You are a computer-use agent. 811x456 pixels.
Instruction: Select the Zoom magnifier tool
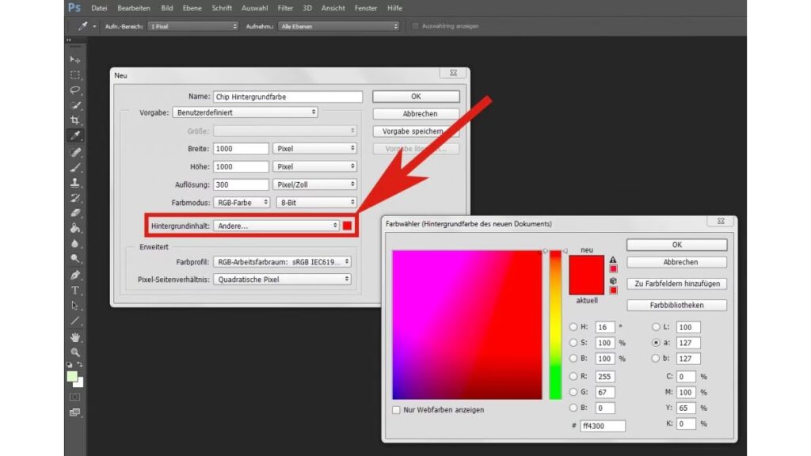75,351
